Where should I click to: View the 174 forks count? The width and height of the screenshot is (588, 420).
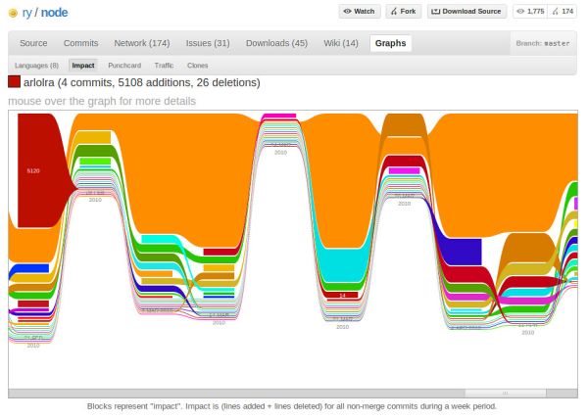[x=563, y=11]
